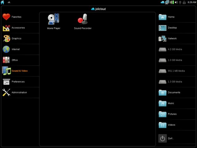Select the Preferences category label
The width and height of the screenshot is (197, 148).
pyautogui.click(x=18, y=82)
